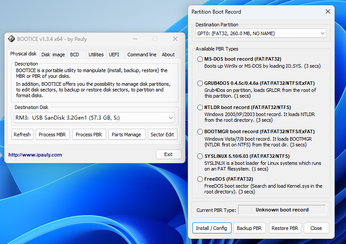The height and width of the screenshot is (244, 346).
Task: Click Exit in BOOTICE window
Action: (168, 154)
